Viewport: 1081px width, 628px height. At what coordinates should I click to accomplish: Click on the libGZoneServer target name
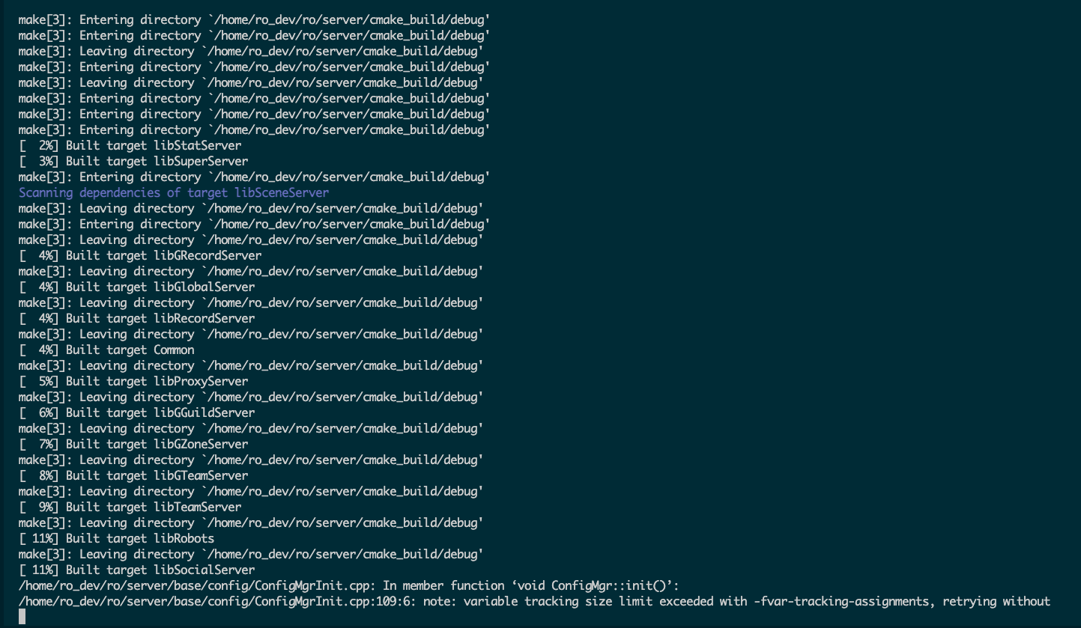pos(200,444)
